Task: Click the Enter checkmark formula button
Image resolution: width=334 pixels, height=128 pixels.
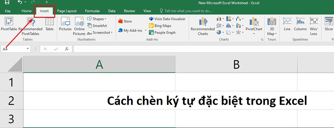Action: 56,49
